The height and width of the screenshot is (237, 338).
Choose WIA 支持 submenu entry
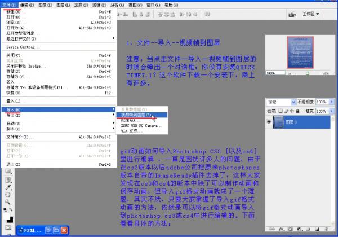pos(142,131)
